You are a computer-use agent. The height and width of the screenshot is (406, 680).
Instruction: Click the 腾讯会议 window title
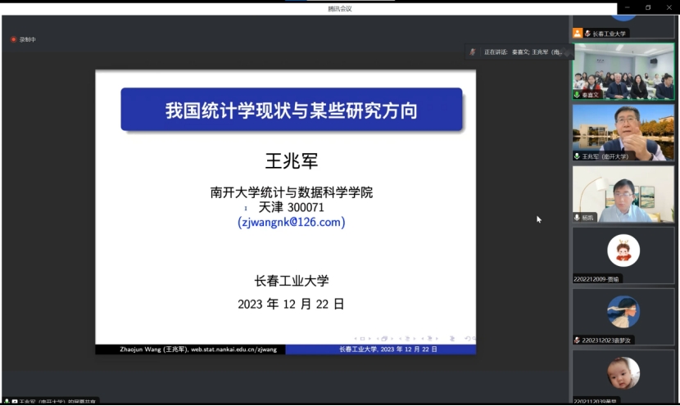[340, 7]
